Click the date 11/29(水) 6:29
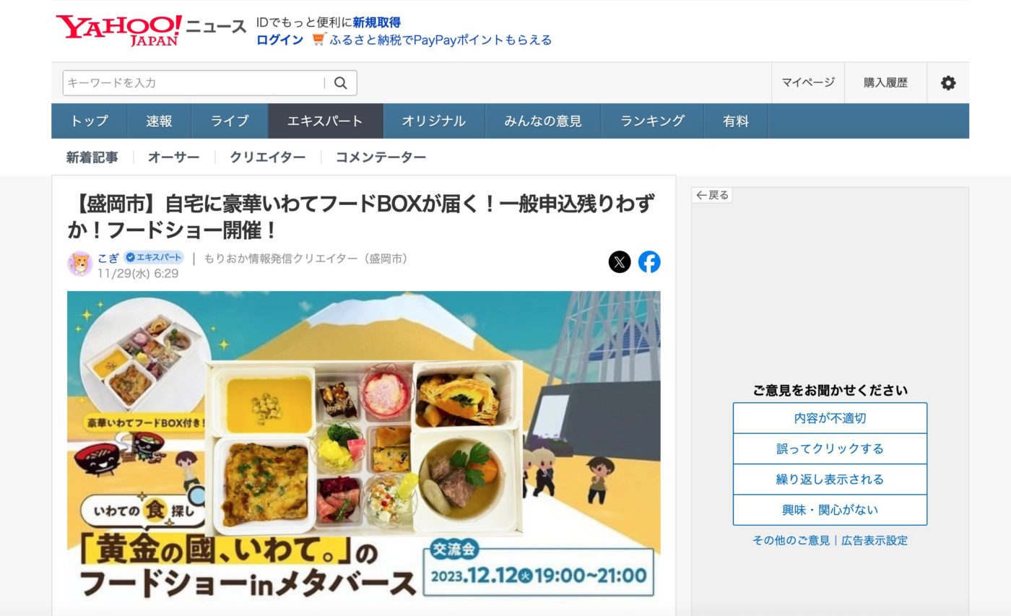The image size is (1011, 616). pos(138,274)
